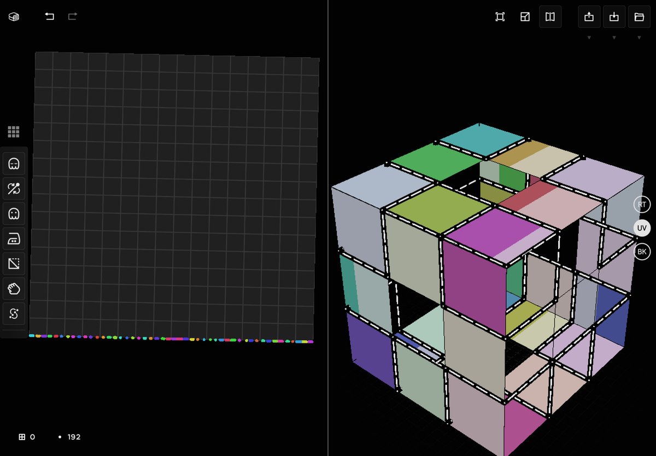The height and width of the screenshot is (456, 656).
Task: Click the panel layout icon
Action: pyautogui.click(x=525, y=17)
